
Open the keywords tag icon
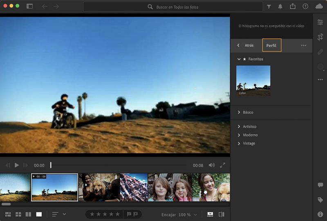(320, 200)
